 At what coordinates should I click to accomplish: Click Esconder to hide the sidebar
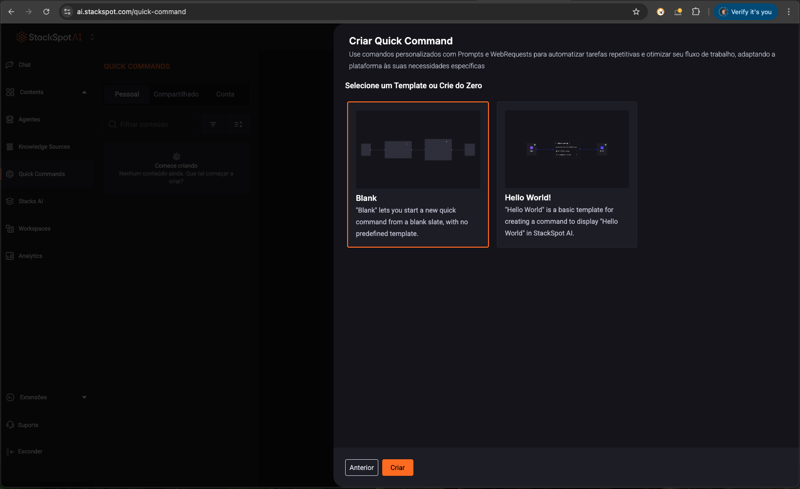(x=30, y=451)
